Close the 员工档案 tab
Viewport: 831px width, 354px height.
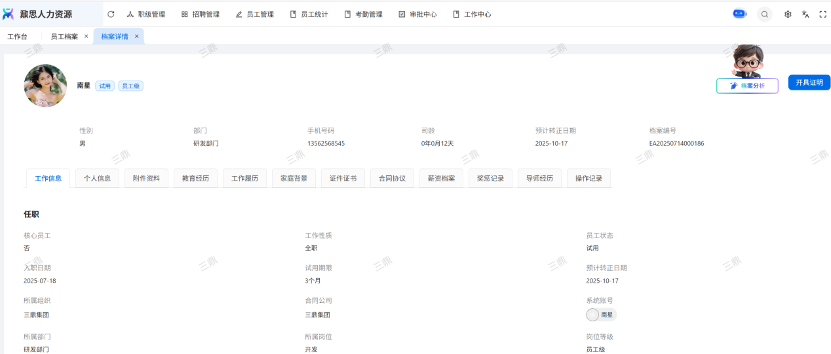(x=86, y=37)
